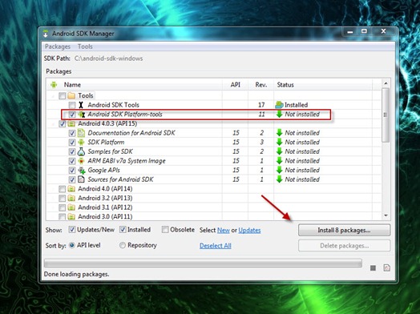Click the API column header
Viewport: 420px width, 314px height.
pyautogui.click(x=235, y=85)
